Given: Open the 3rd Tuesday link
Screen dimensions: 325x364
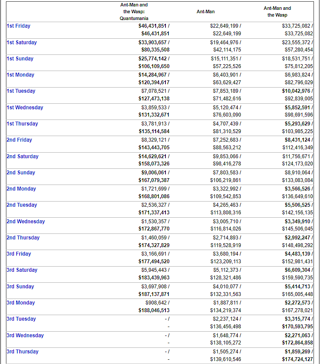Looking at the screenshot, I should [x=21, y=319].
